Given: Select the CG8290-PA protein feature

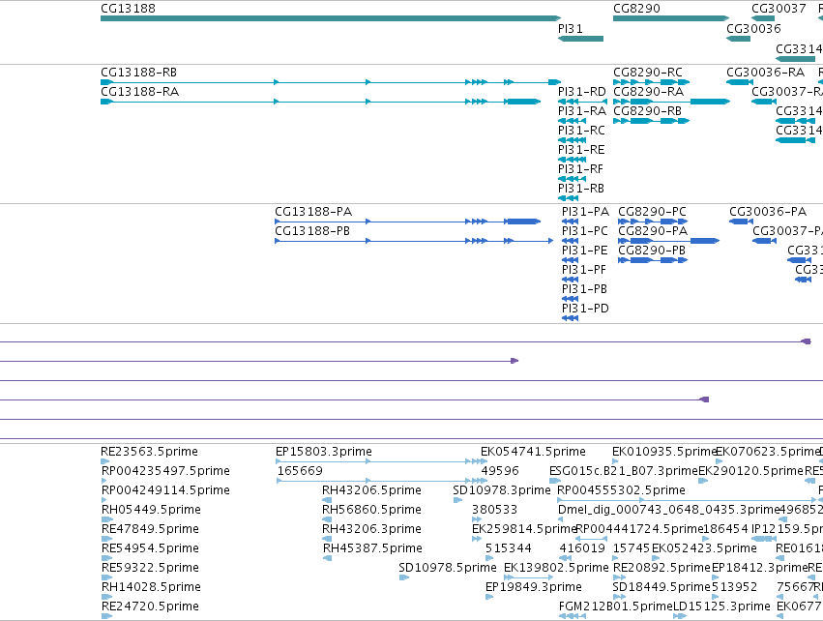Looking at the screenshot, I should click(x=668, y=241).
